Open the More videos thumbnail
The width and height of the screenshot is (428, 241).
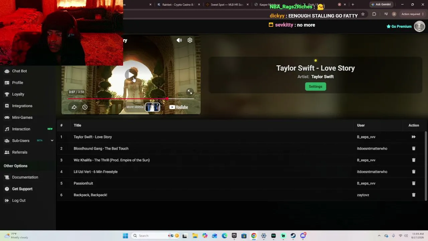(x=152, y=107)
